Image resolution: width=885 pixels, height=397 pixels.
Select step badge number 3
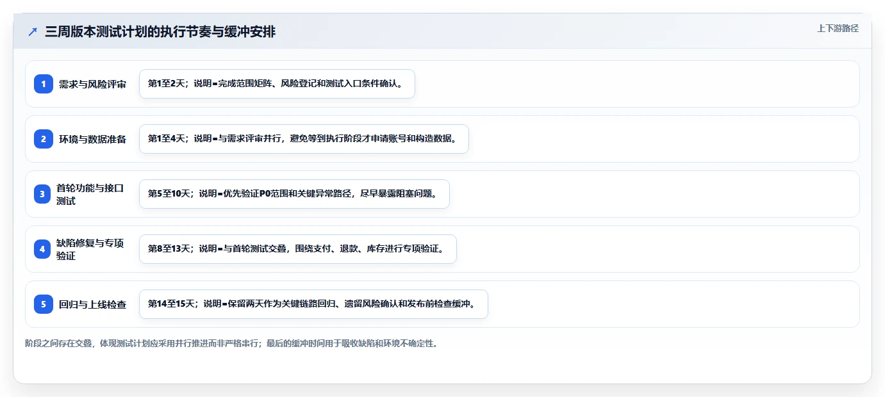pos(44,194)
